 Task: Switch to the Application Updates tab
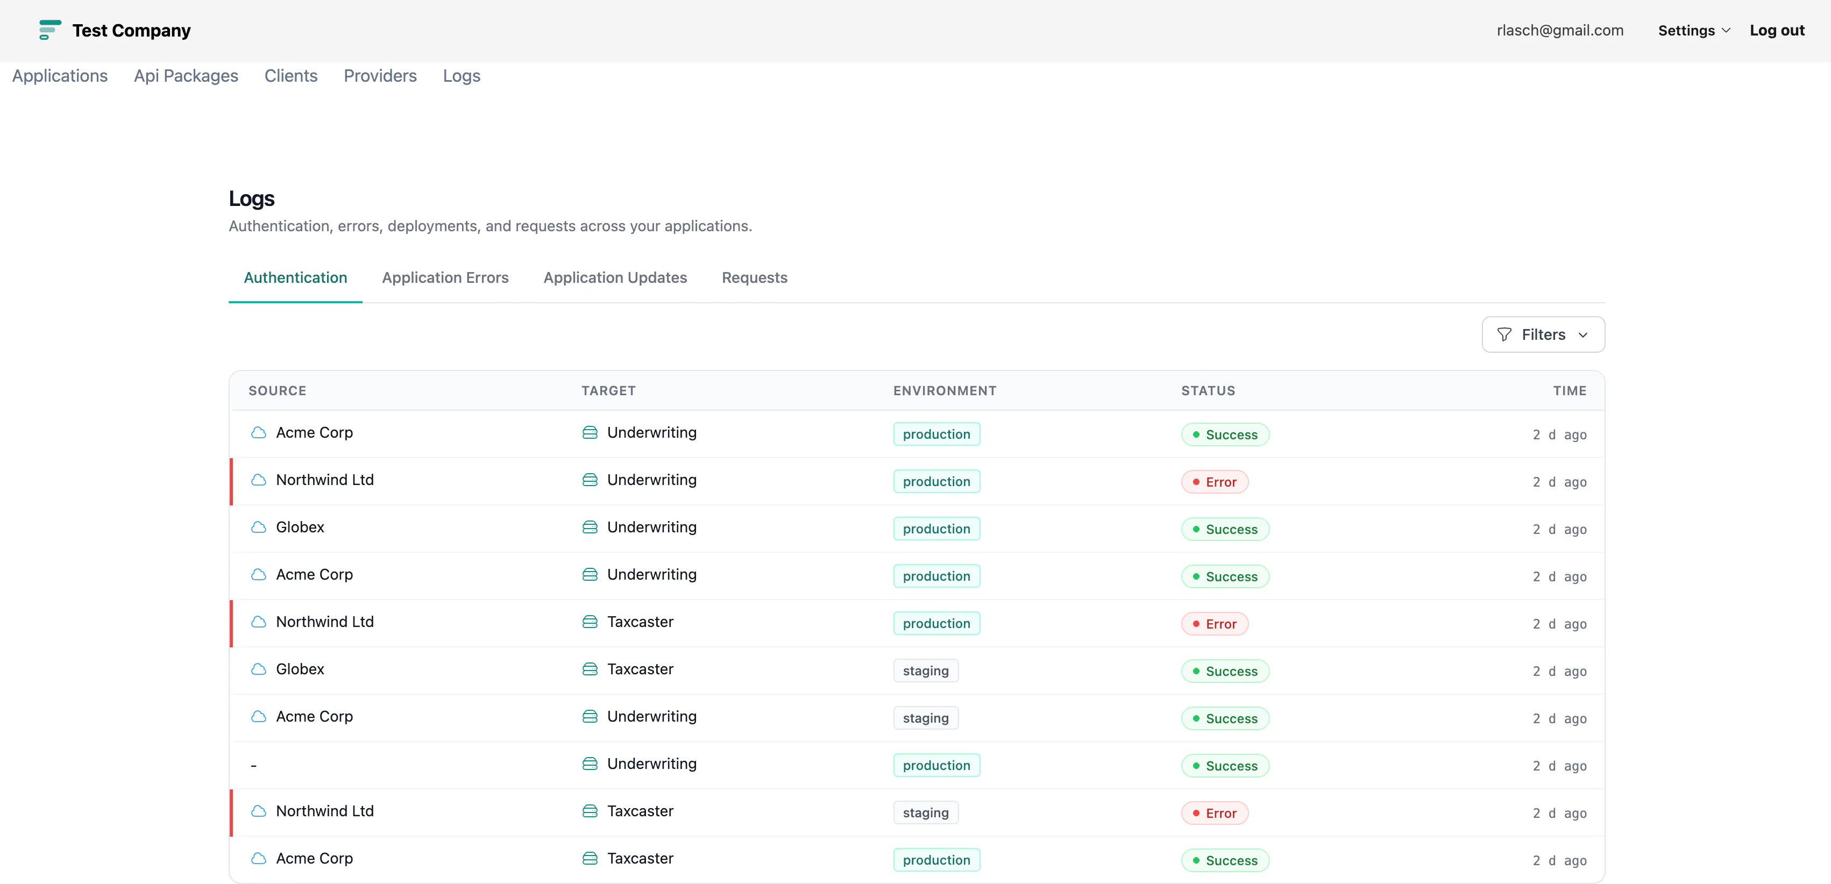click(615, 278)
